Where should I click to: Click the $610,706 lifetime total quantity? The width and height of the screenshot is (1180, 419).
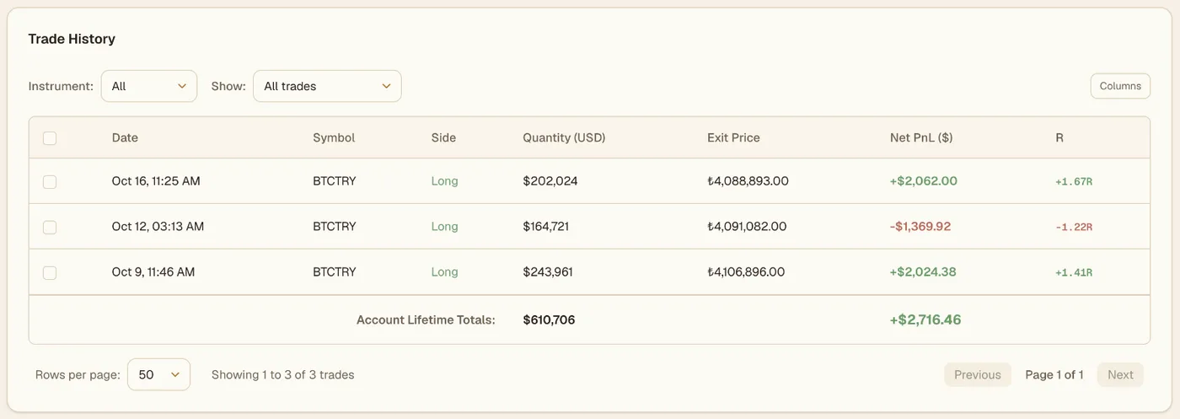[549, 320]
